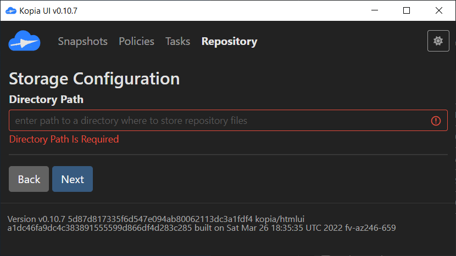This screenshot has width=456, height=256.
Task: Click the Back button
Action: tap(29, 179)
